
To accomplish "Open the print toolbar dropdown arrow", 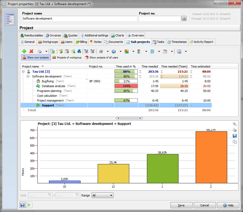I will tap(46, 51).
